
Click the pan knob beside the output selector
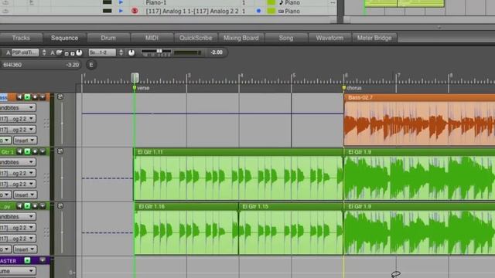tap(131, 53)
